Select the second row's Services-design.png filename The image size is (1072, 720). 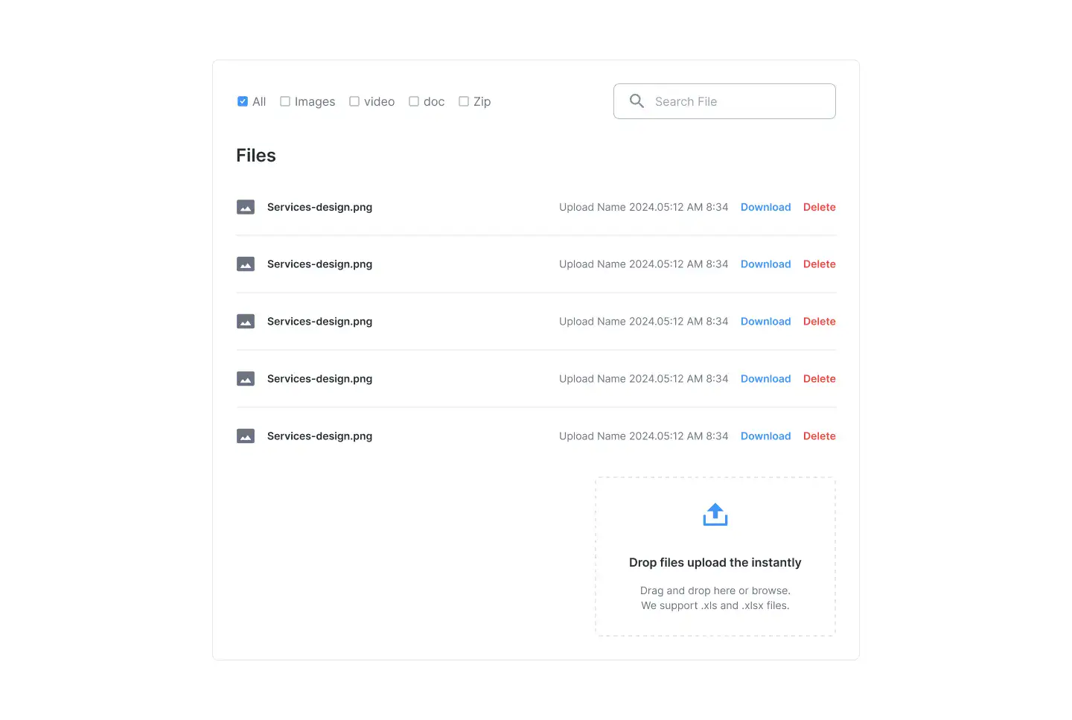[320, 264]
